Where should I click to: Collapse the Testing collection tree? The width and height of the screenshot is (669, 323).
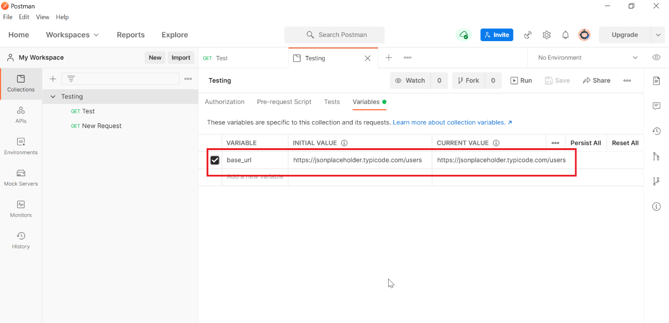point(53,96)
